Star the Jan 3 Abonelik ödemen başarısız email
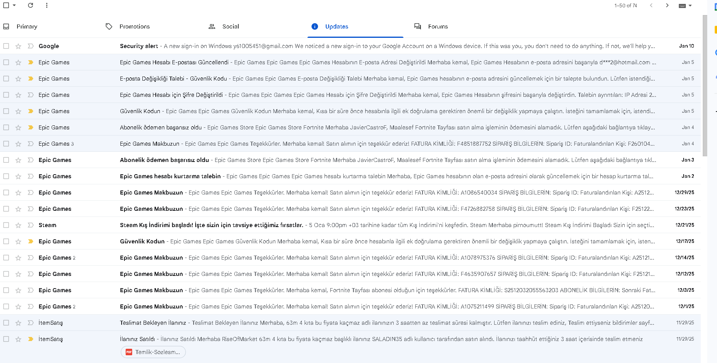Screen dimensions: 717x363 tap(18, 160)
